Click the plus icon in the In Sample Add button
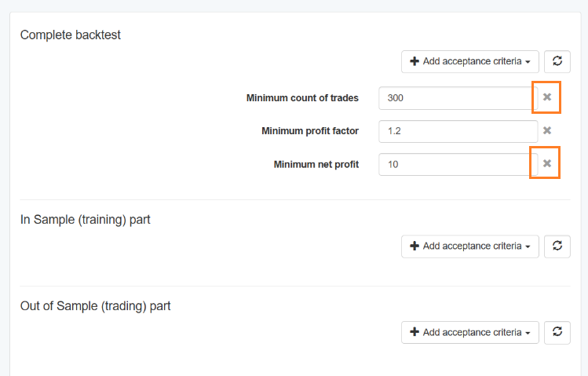This screenshot has height=376, width=588. 415,246
